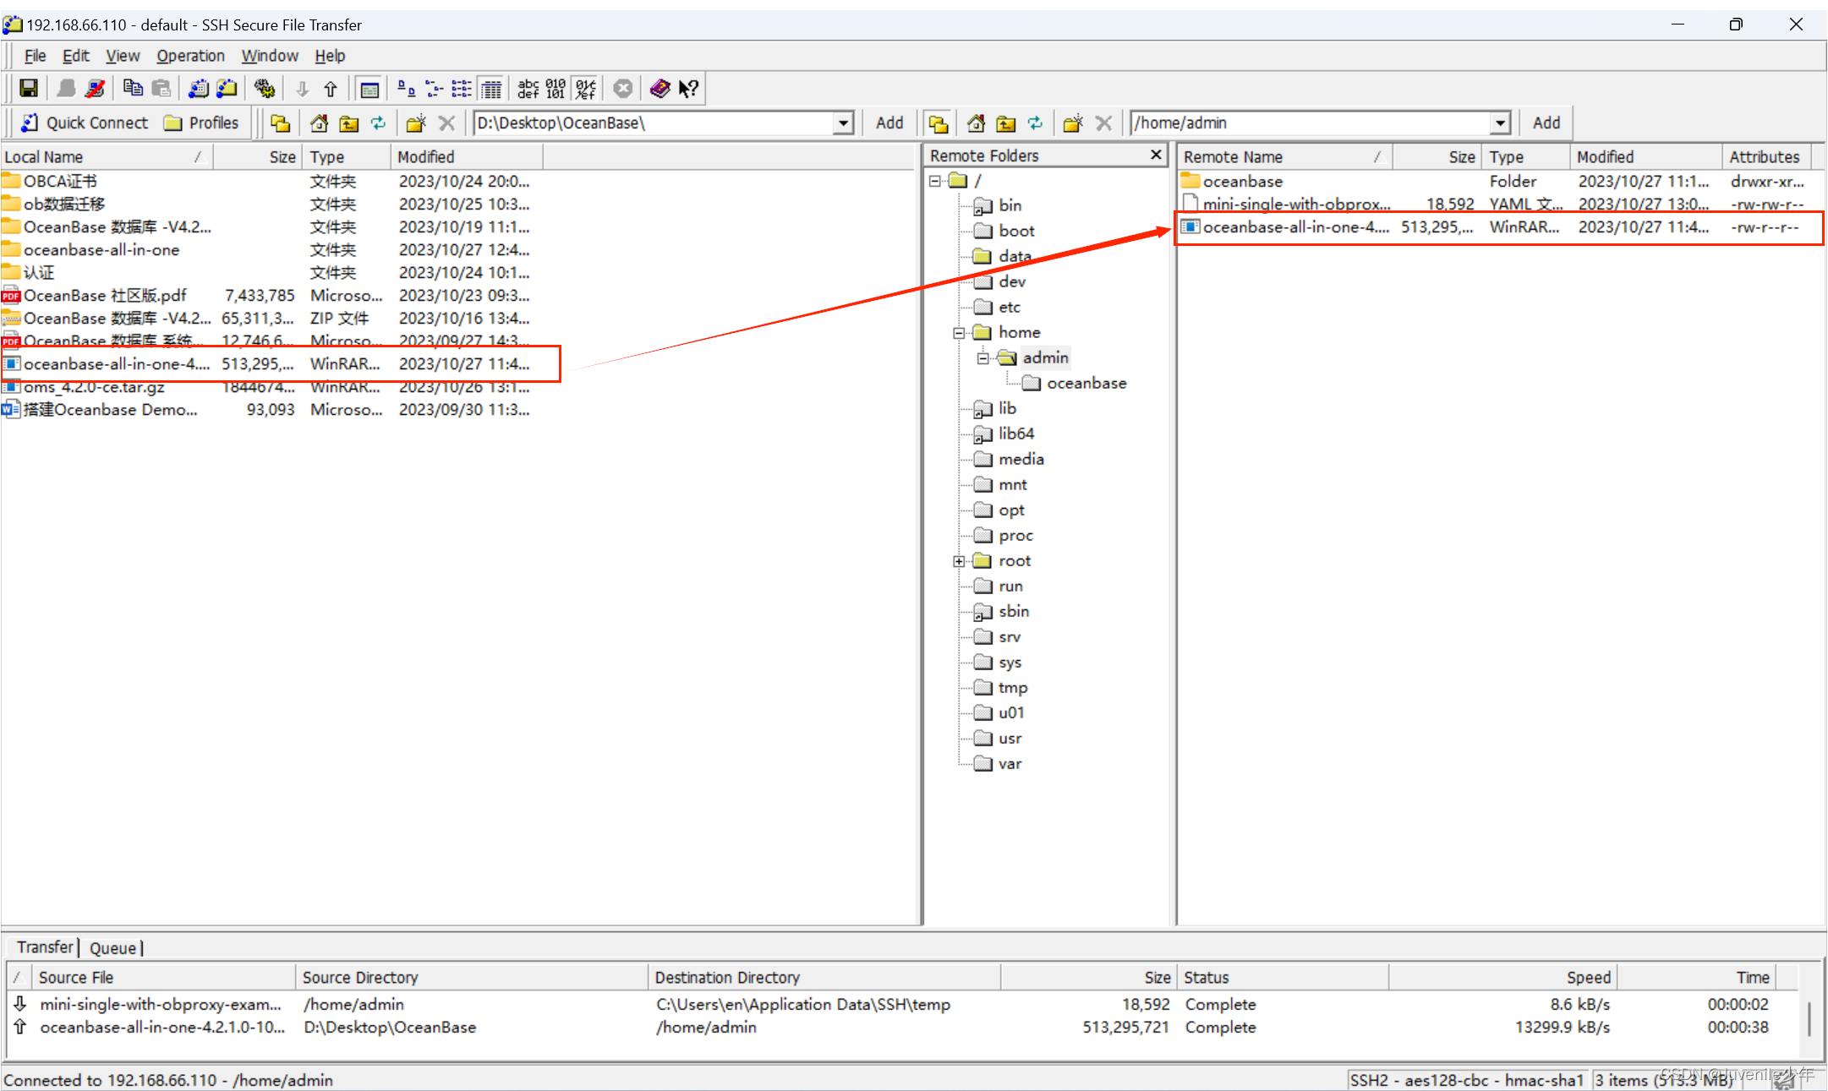Open the Operation menu

click(190, 56)
